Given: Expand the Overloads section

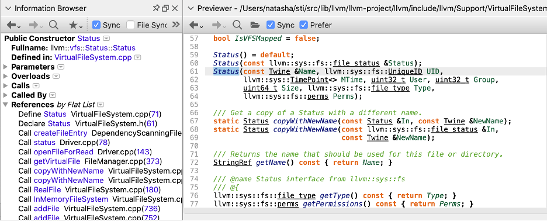Looking at the screenshot, I should [6, 76].
